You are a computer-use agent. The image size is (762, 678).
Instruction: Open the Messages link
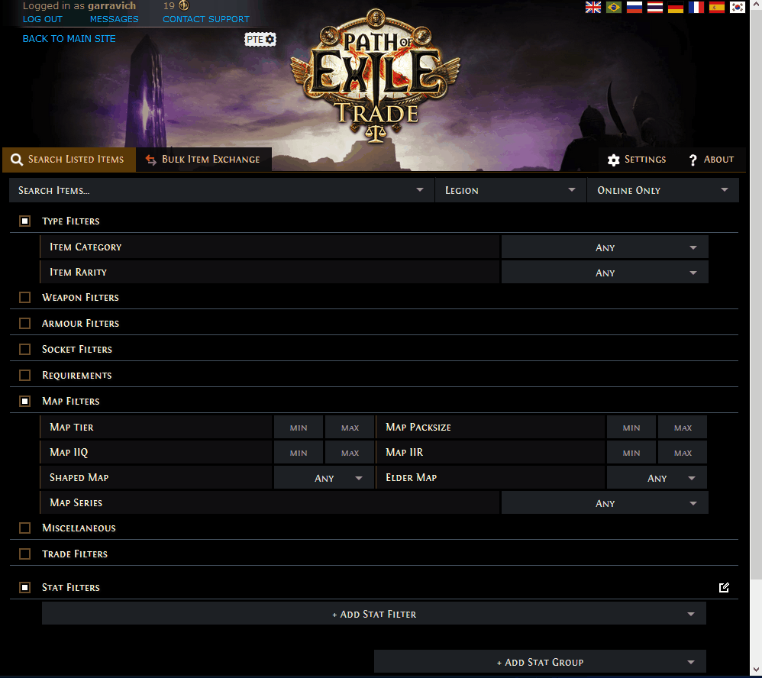tap(115, 19)
